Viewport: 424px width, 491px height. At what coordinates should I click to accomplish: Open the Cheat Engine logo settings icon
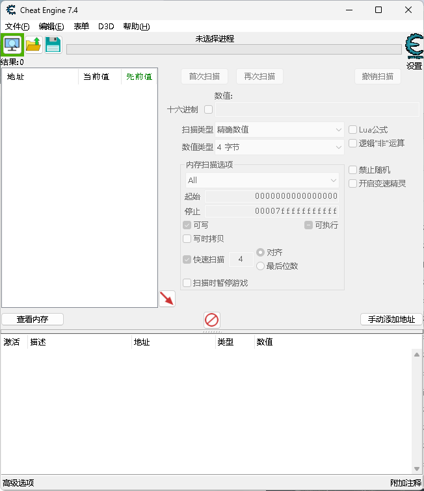tap(414, 46)
